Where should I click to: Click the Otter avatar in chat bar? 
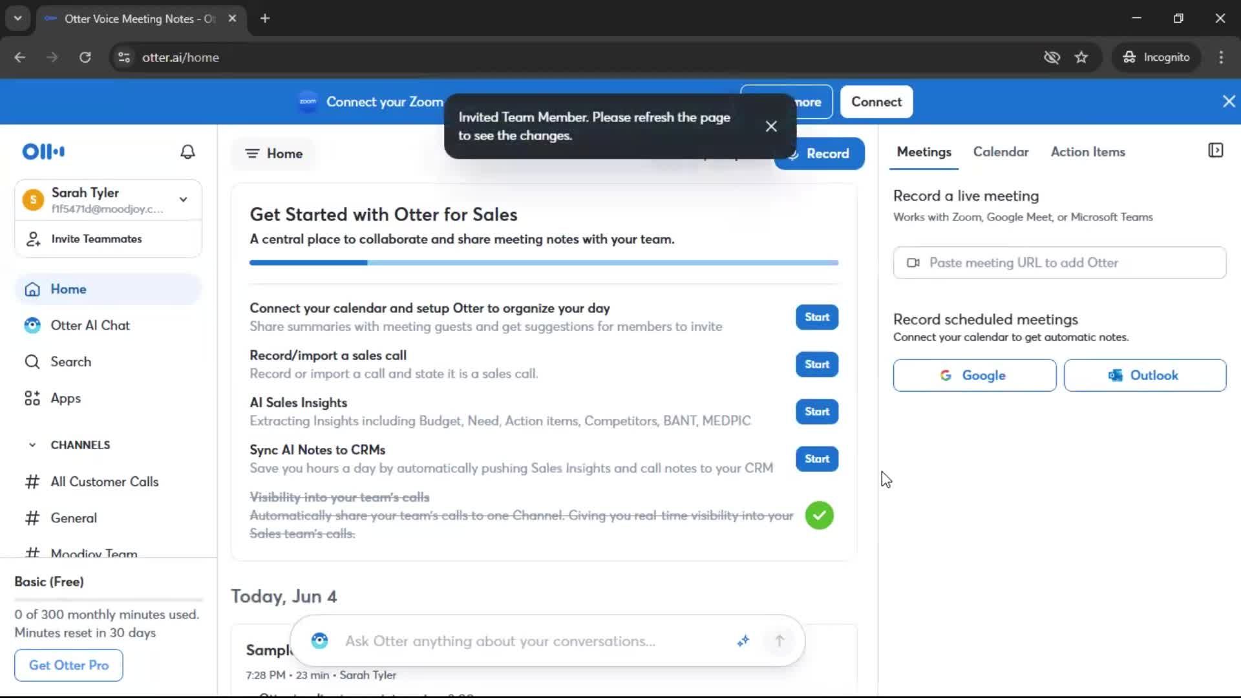pyautogui.click(x=319, y=640)
